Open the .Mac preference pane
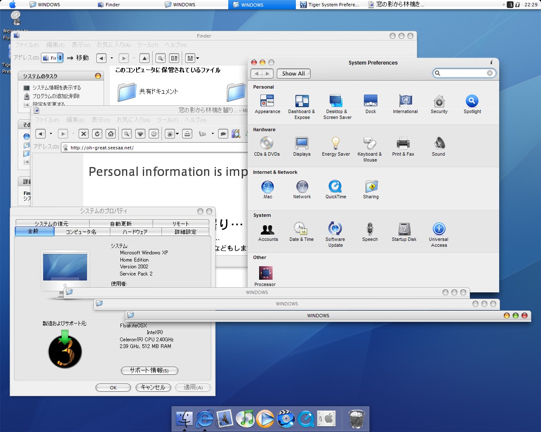 268,189
